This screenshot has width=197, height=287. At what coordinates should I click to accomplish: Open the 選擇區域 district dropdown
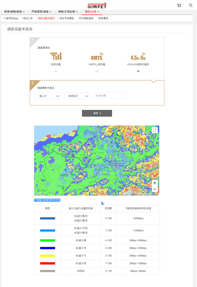77,96
